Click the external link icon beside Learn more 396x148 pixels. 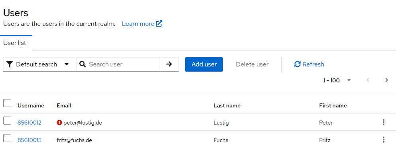point(159,24)
